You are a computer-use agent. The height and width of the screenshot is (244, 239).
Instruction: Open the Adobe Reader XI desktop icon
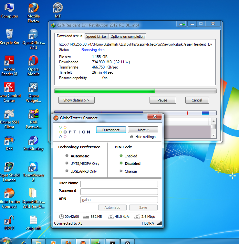9,61
